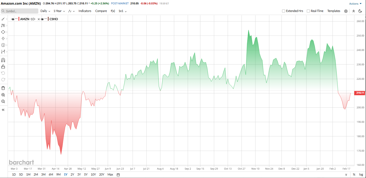Open the Daily frequency dropdown

click(45, 11)
